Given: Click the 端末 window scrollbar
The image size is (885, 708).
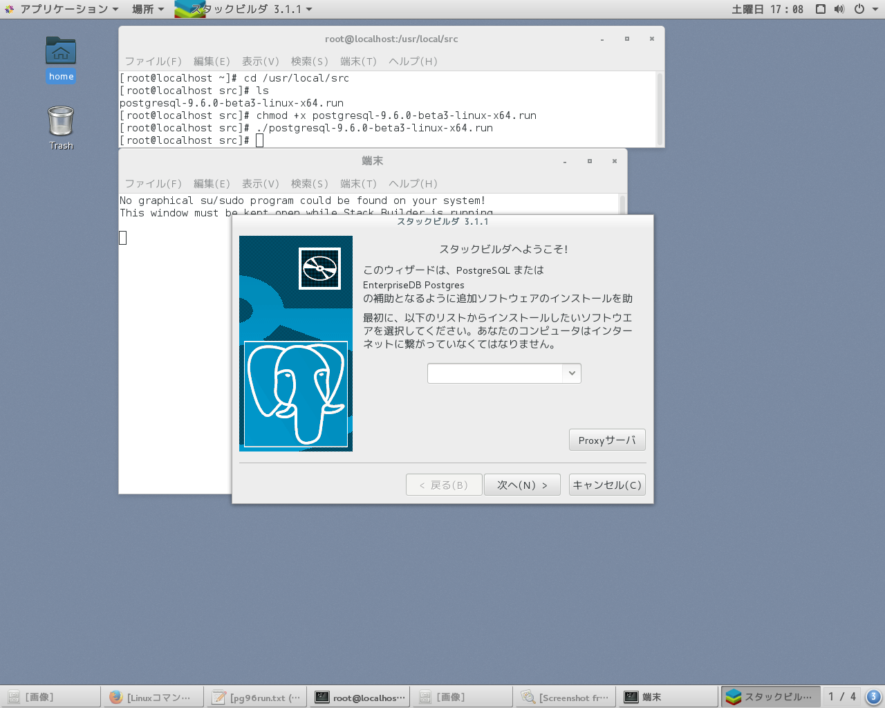Looking at the screenshot, I should [x=622, y=205].
